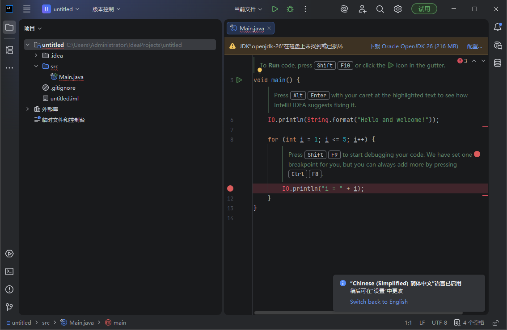Screen dimensions: 507x330
Task: Toggle the breakpoint on the IO.println line
Action: pyautogui.click(x=230, y=188)
